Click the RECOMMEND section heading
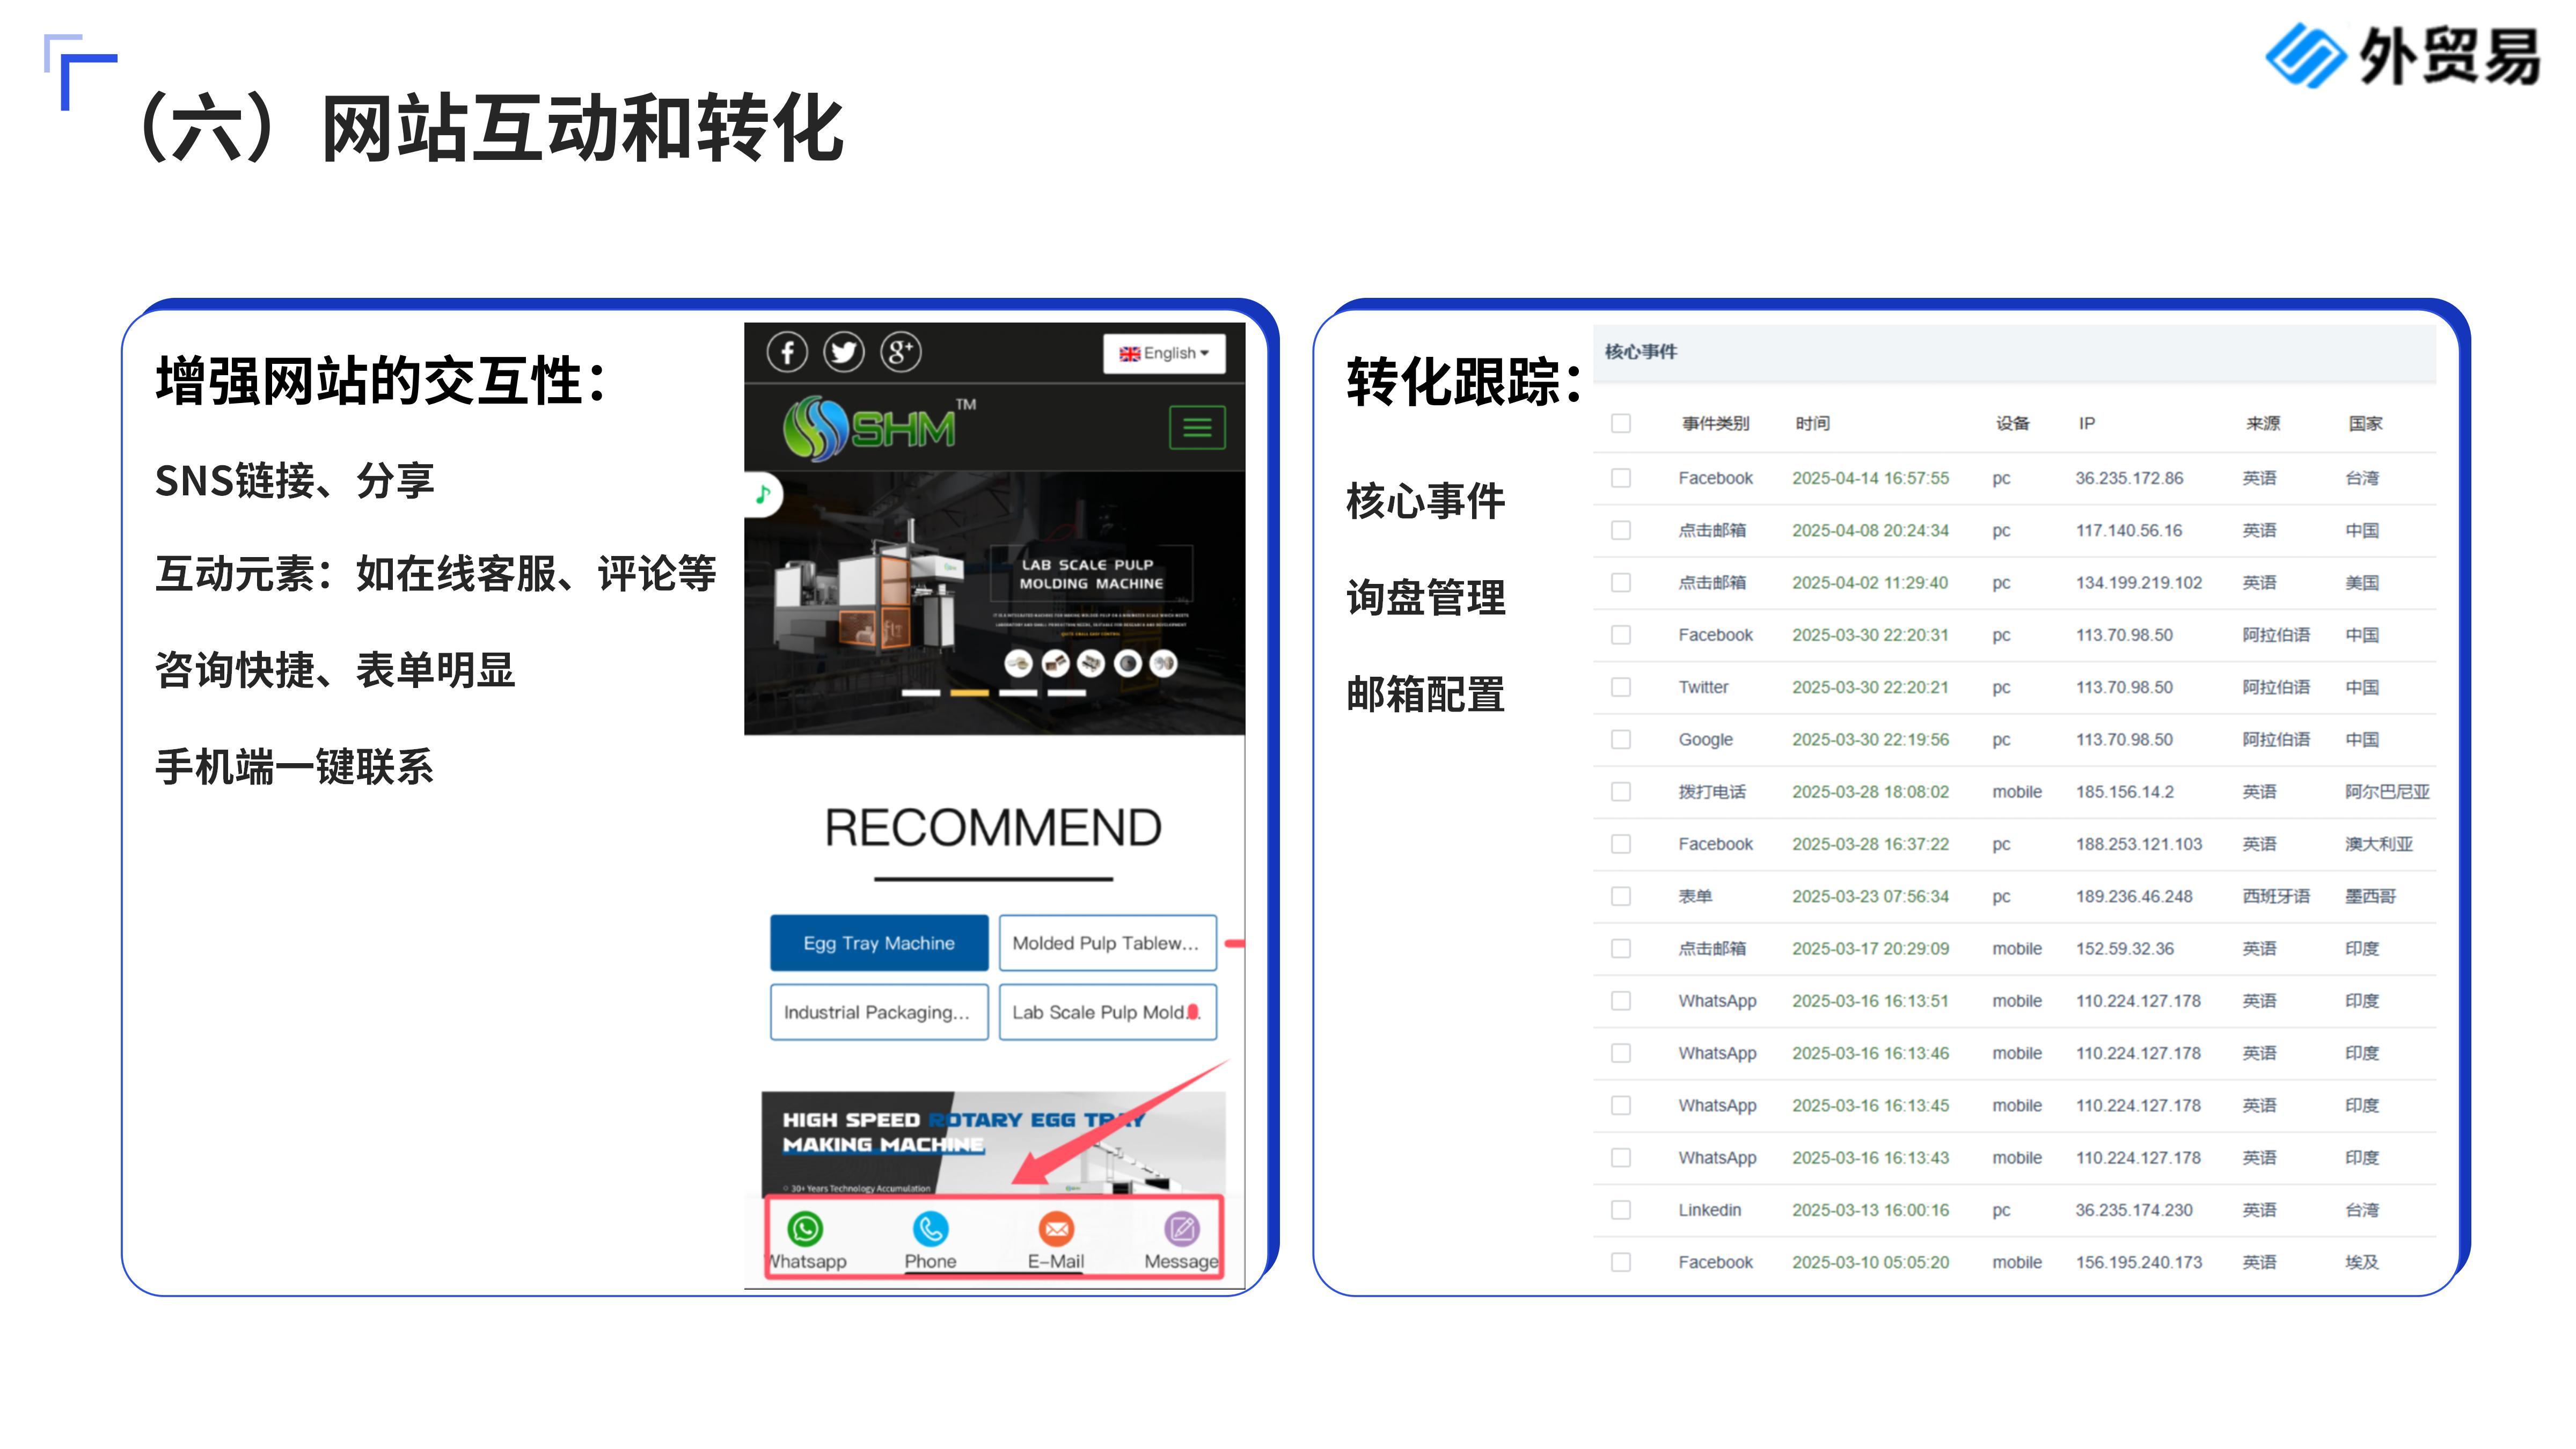2576x1449 pixels. click(x=993, y=828)
